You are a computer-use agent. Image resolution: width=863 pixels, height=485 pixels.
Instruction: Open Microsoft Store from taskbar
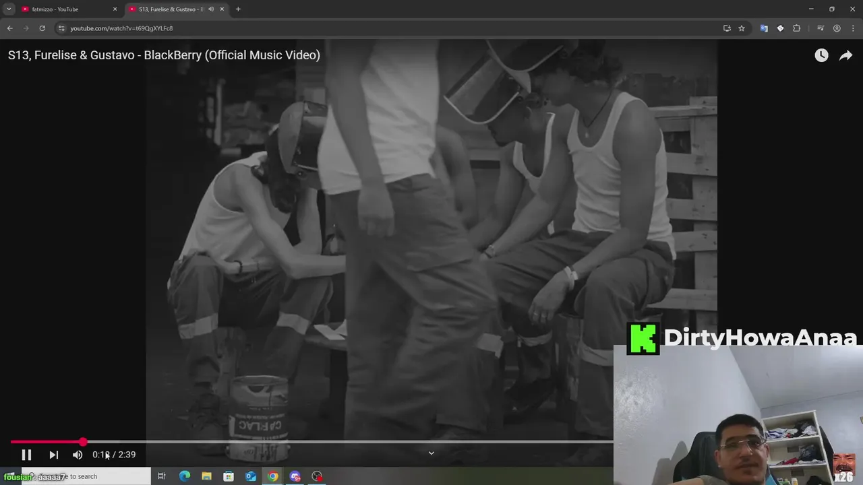229,476
